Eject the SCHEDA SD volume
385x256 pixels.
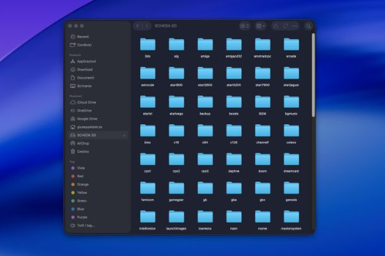click(x=124, y=135)
